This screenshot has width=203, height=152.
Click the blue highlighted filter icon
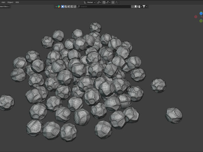click(63, 6)
